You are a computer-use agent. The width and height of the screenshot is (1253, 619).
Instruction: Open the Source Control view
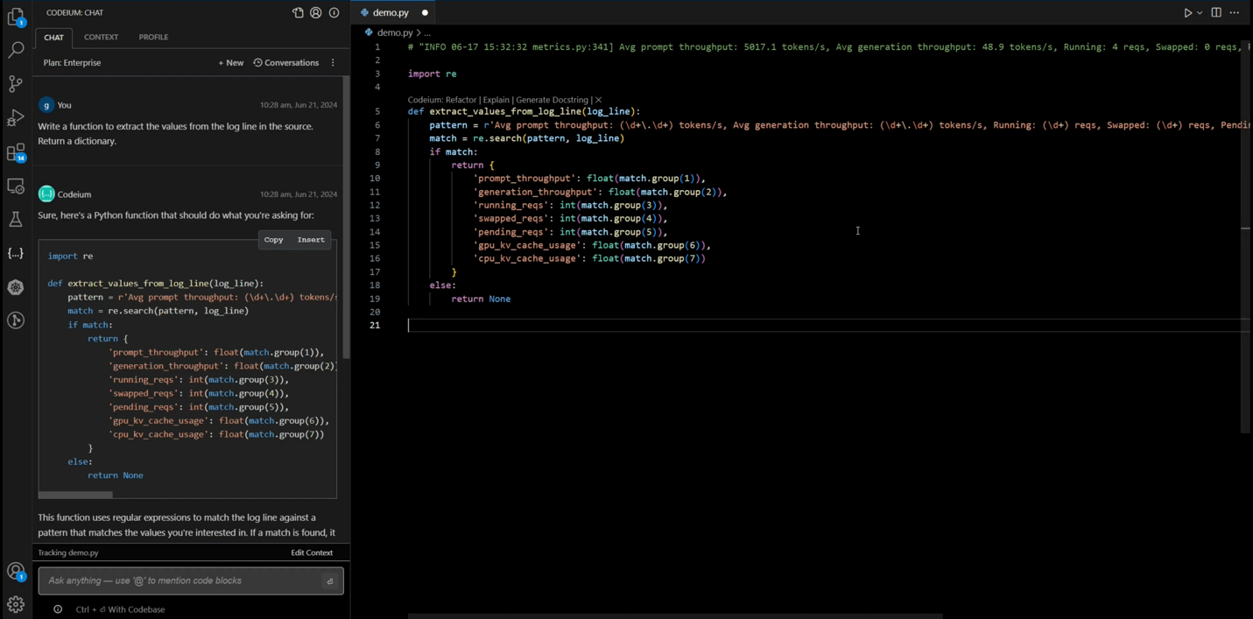[x=16, y=84]
